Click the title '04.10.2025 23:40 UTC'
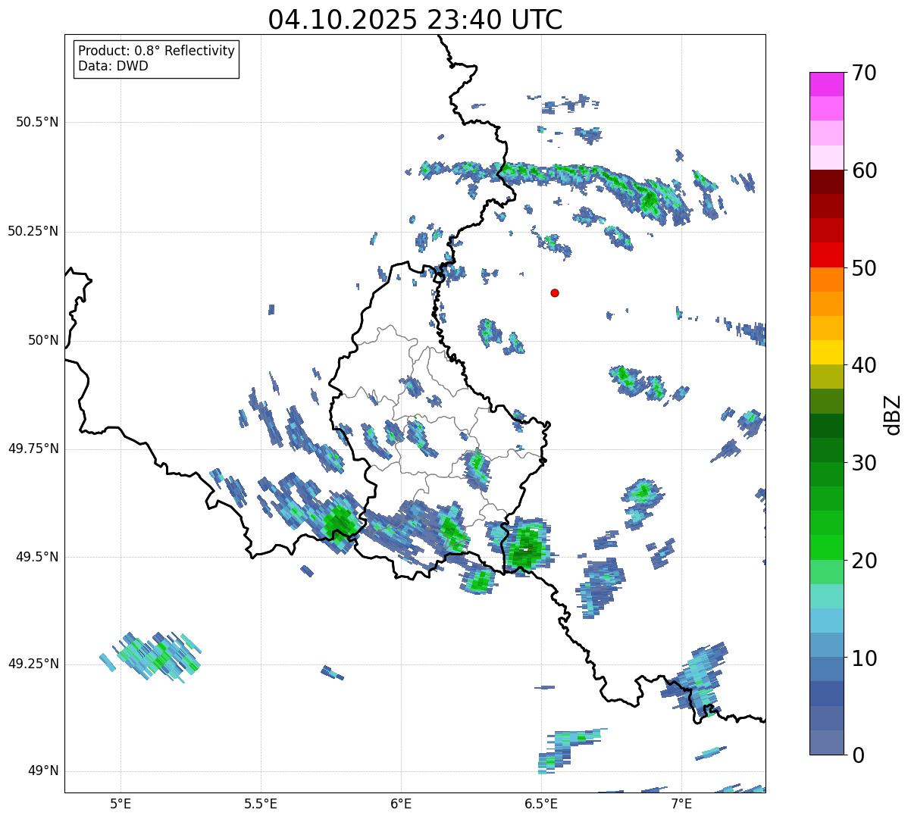911x819 pixels. tap(415, 20)
